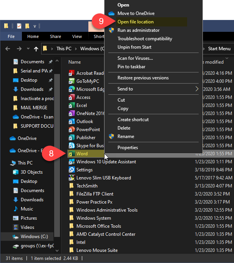Screen dimensions: 234x263
Task: Click the Pictures icon in navigation pane
Action: [x=16, y=218]
